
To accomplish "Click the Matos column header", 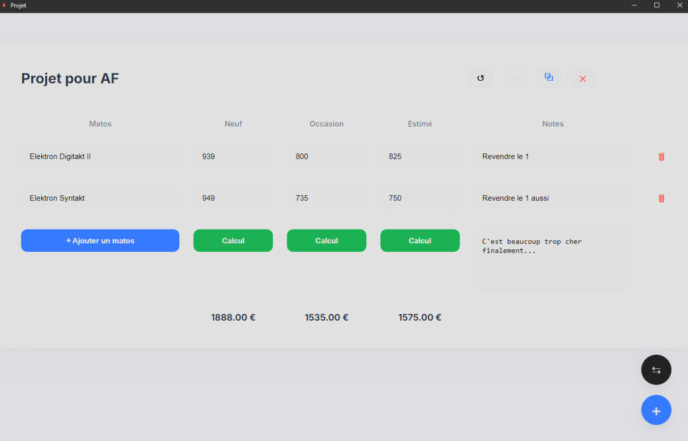I will point(100,124).
